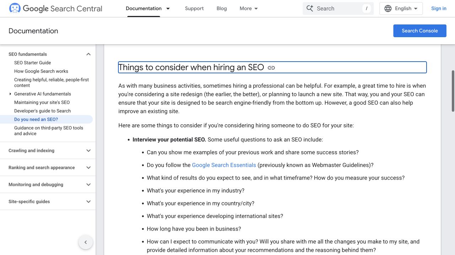Click "What's your experience developing international sites?"
This screenshot has height=255, width=455.
click(215, 216)
